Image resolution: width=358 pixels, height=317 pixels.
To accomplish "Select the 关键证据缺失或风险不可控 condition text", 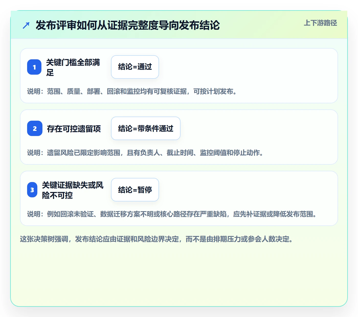I will [73, 190].
